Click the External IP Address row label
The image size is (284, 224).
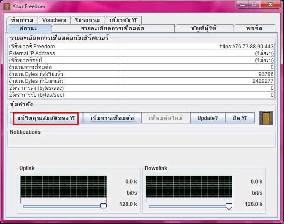[x=32, y=54]
